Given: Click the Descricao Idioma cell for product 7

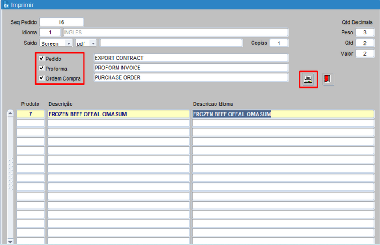Looking at the screenshot, I should coord(283,114).
